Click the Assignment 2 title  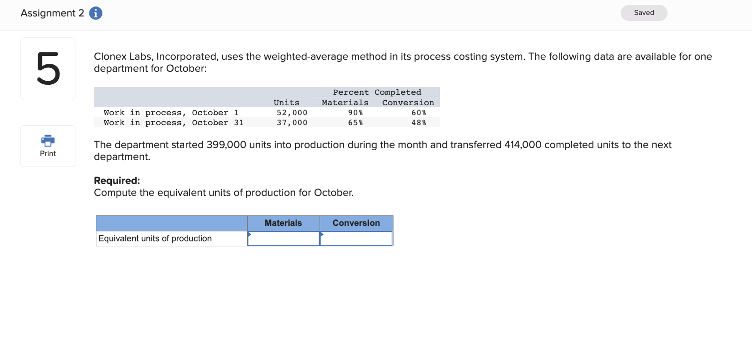[52, 13]
